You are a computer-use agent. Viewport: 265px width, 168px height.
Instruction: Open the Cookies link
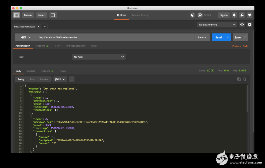237,46
